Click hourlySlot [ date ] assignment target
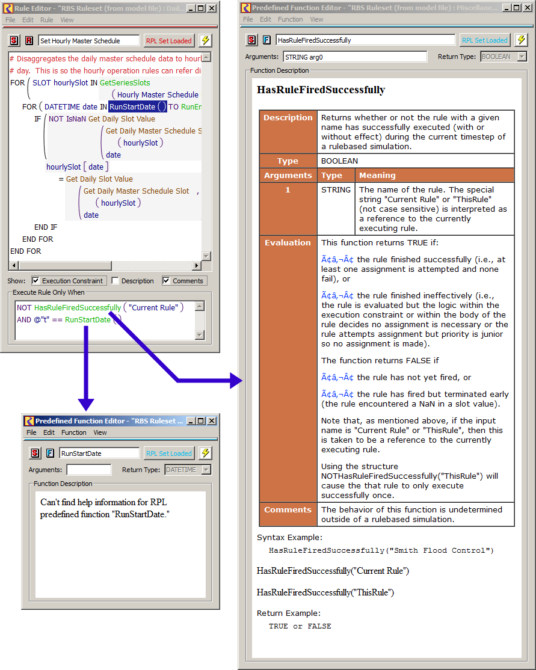Image resolution: width=536 pixels, height=670 pixels. click(77, 167)
